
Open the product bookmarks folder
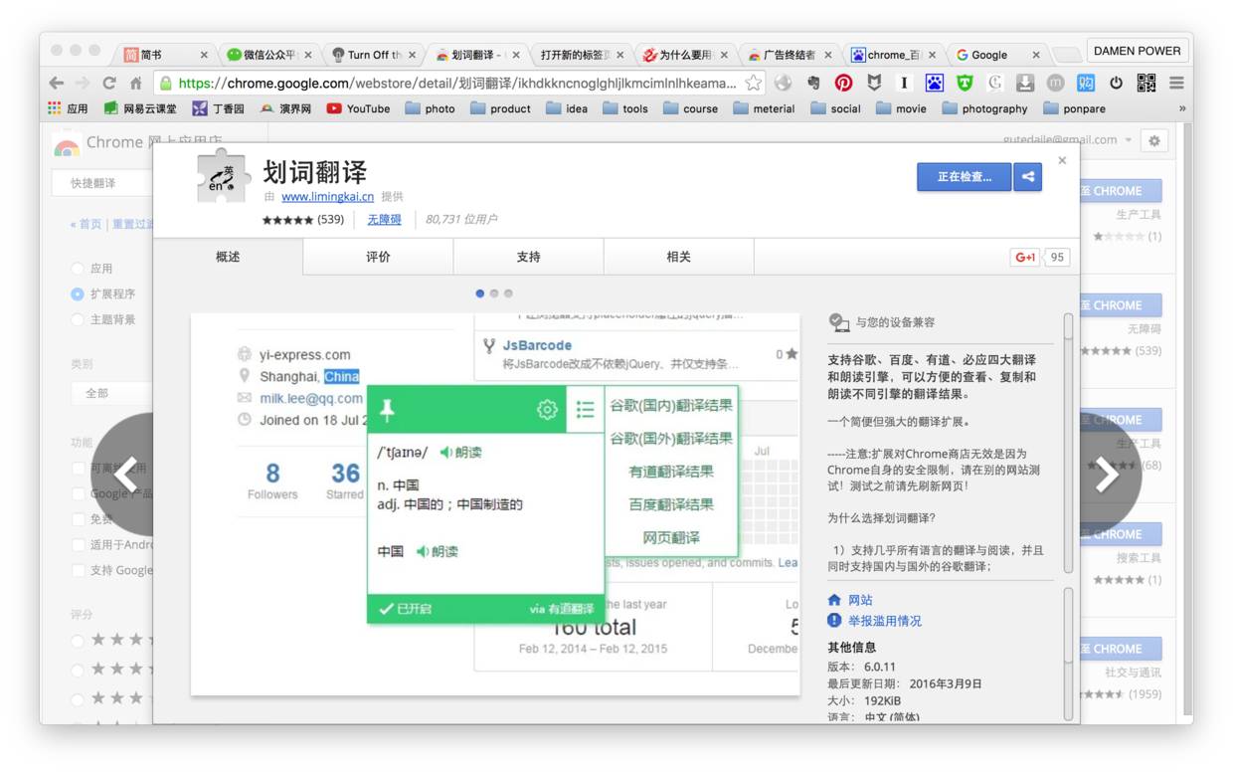click(x=501, y=108)
